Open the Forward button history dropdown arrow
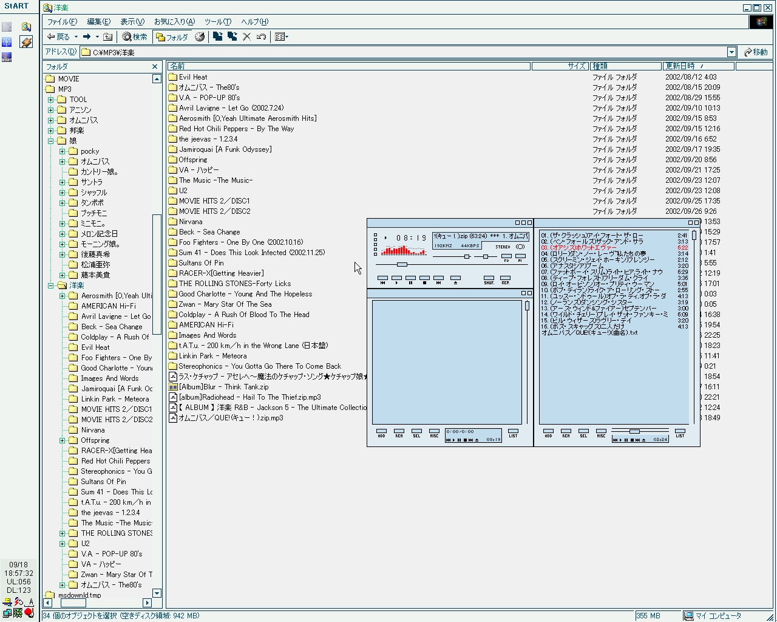The image size is (777, 622). pos(97,37)
